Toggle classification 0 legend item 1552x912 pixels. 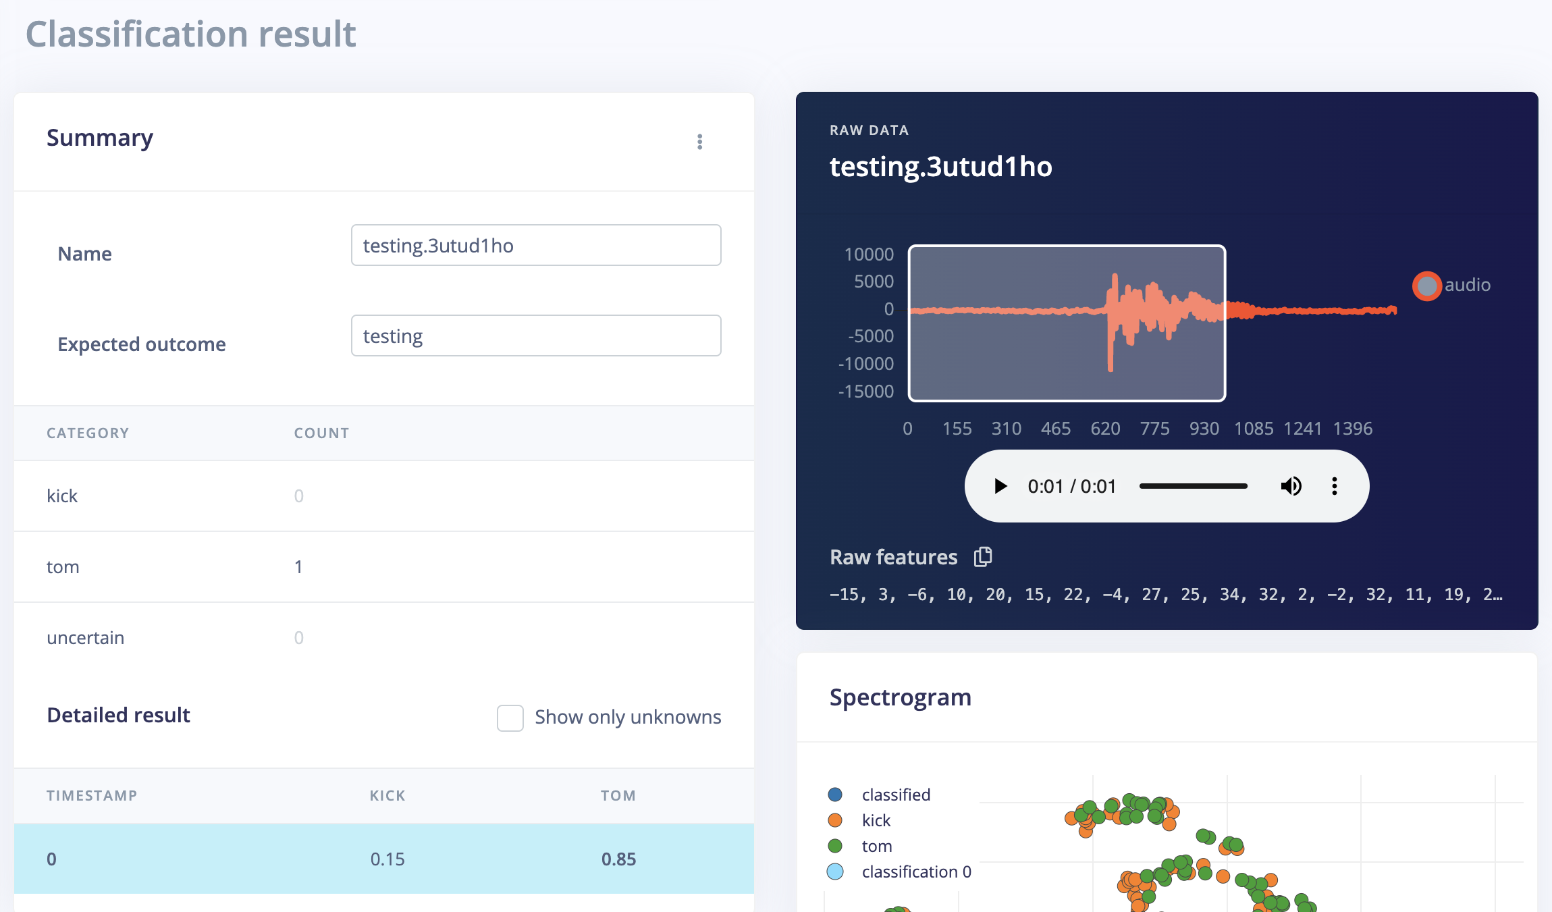[x=915, y=871]
